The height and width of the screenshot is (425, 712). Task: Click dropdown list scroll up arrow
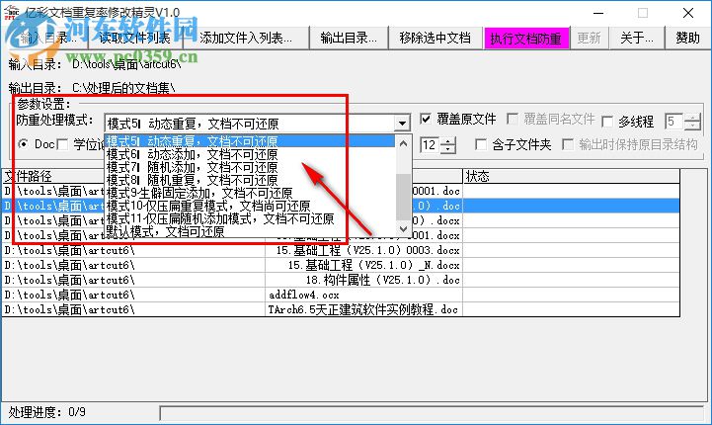pyautogui.click(x=403, y=143)
